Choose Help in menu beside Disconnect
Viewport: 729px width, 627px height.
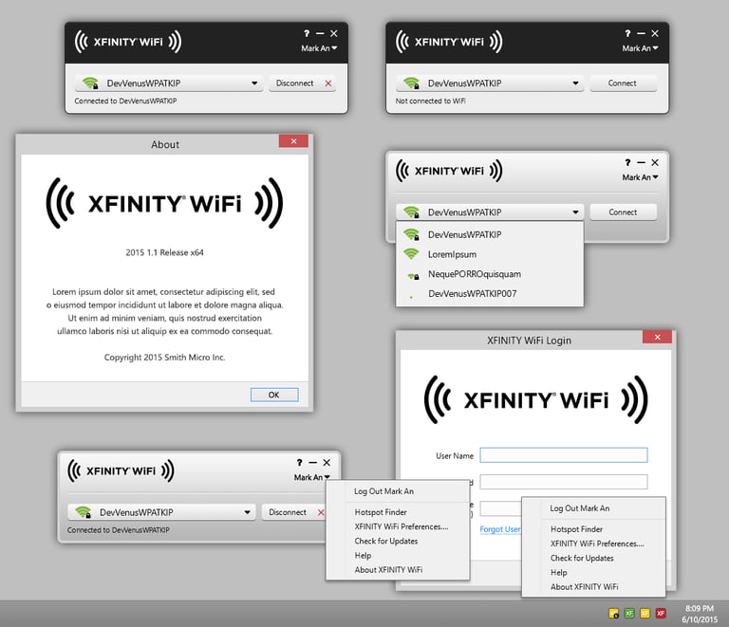point(398,556)
